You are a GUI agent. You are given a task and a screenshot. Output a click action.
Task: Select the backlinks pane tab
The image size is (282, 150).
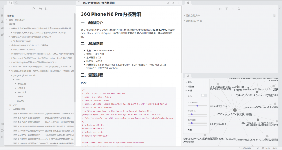tap(188, 3)
